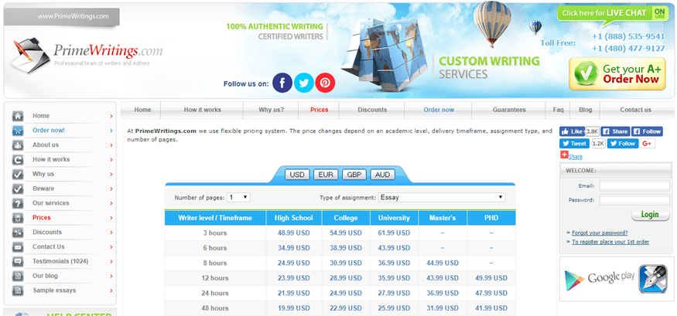677x316 pixels.
Task: Click the document icon beside Our blog
Action: (x=18, y=276)
